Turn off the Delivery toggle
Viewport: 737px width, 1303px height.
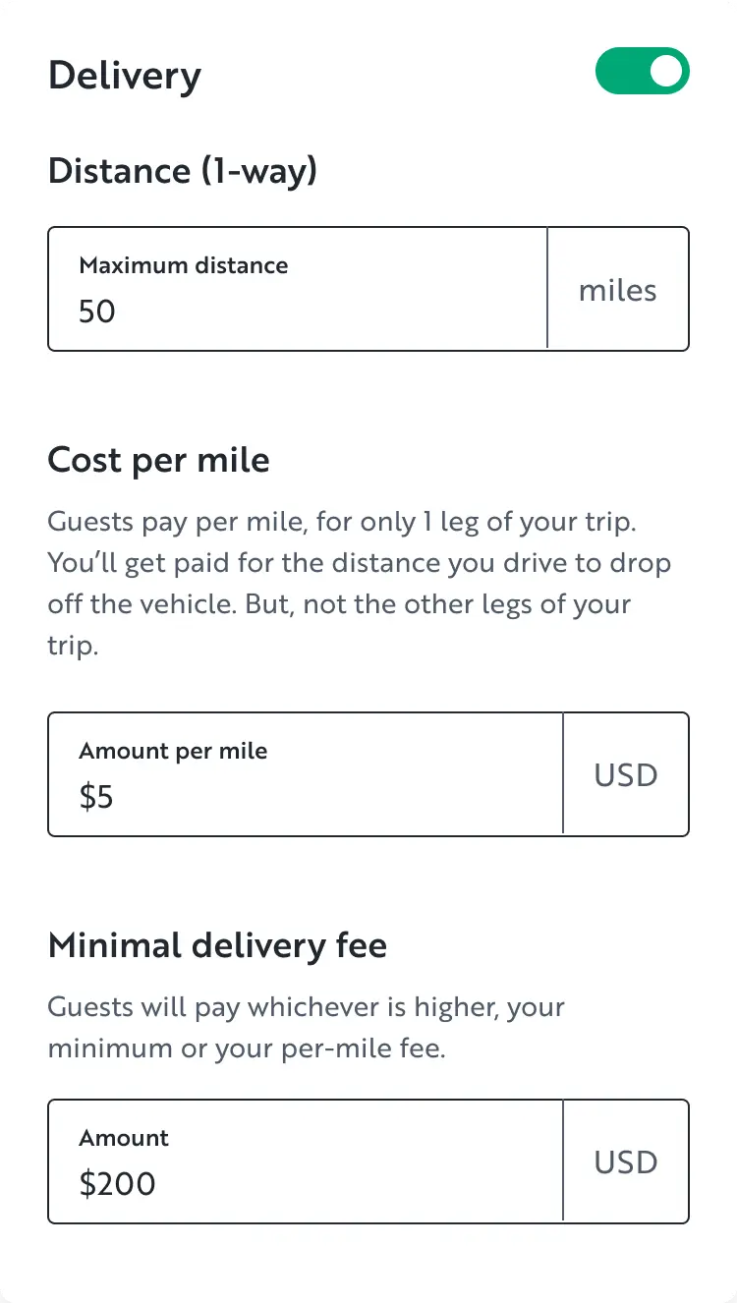(x=642, y=72)
